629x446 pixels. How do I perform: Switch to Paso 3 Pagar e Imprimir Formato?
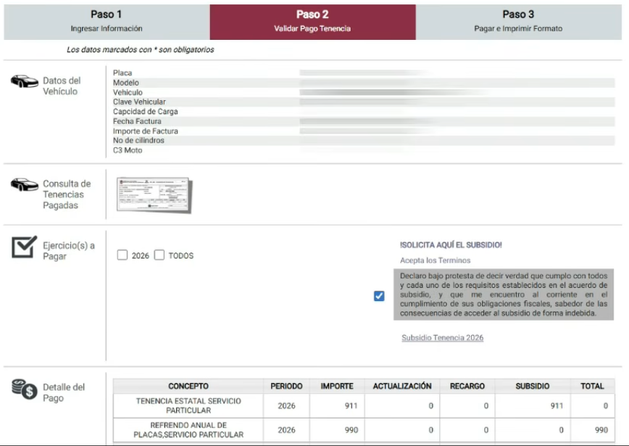coord(519,22)
